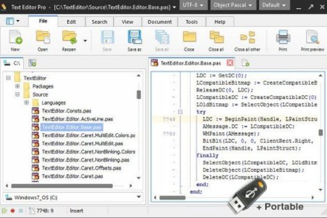
Task: Open the Windows7_OS (C:) drive selector
Action: [x=72, y=197]
